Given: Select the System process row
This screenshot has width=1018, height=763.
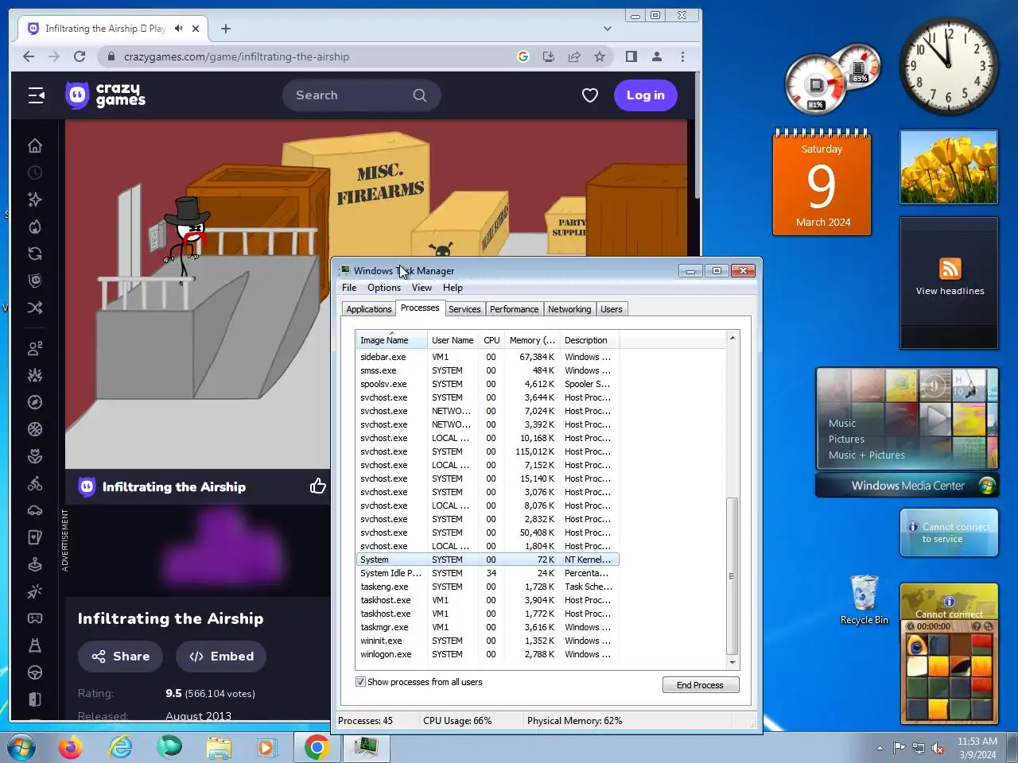Looking at the screenshot, I should pos(488,560).
